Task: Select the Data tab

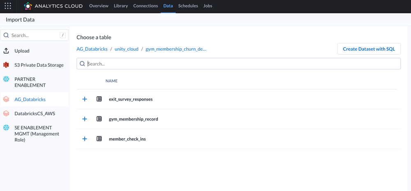Action: 168,6
